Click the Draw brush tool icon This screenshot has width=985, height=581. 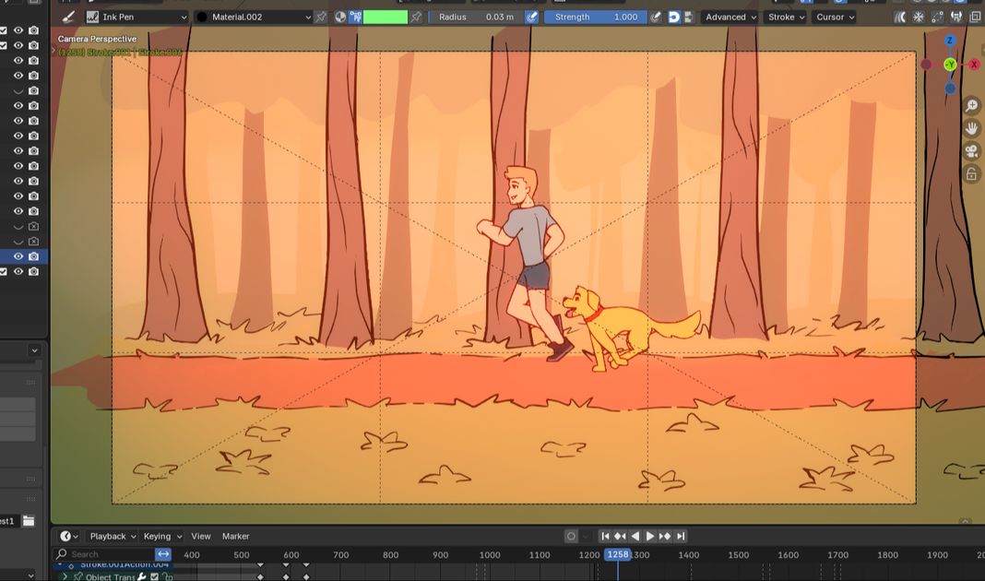click(68, 17)
